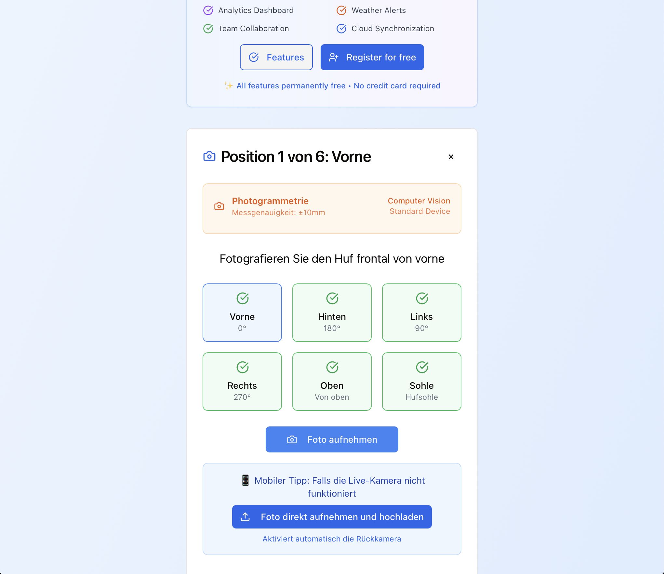This screenshot has width=664, height=574.
Task: Click Foto direkt aufnehmen und hochladen
Action: click(332, 517)
